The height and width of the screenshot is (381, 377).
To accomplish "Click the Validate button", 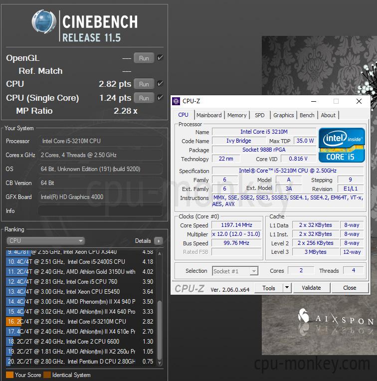I will [311, 288].
